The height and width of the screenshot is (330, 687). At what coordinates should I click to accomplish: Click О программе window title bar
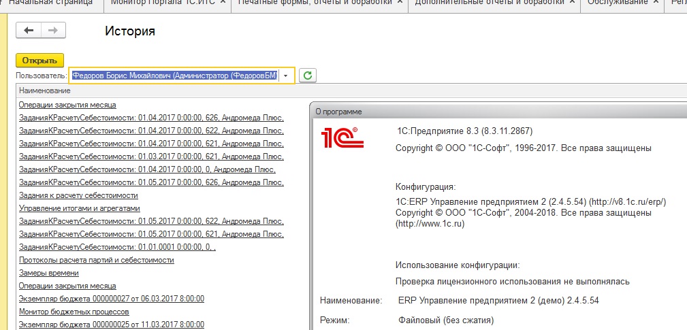point(498,112)
